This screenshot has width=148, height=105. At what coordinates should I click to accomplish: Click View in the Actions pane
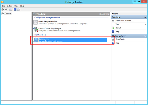pyautogui.click(x=117, y=24)
